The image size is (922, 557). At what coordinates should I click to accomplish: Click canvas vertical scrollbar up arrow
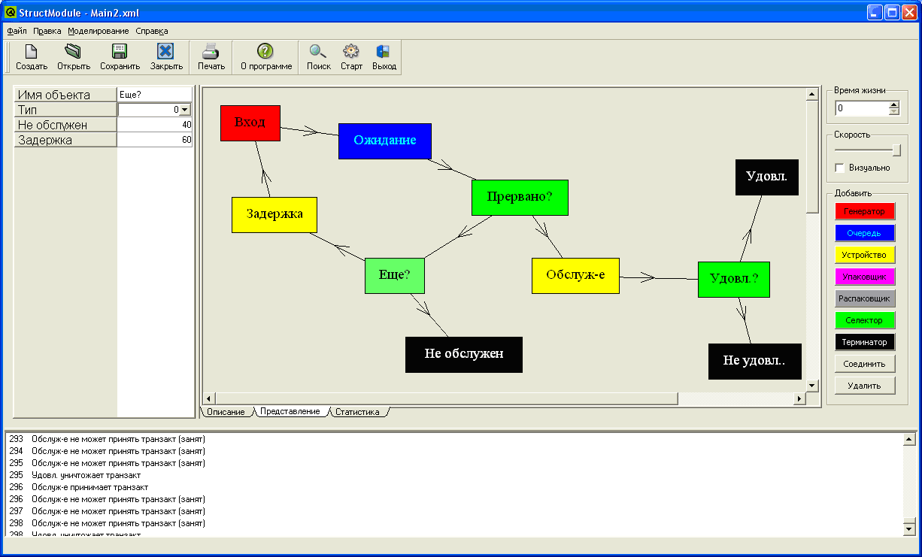pyautogui.click(x=812, y=95)
